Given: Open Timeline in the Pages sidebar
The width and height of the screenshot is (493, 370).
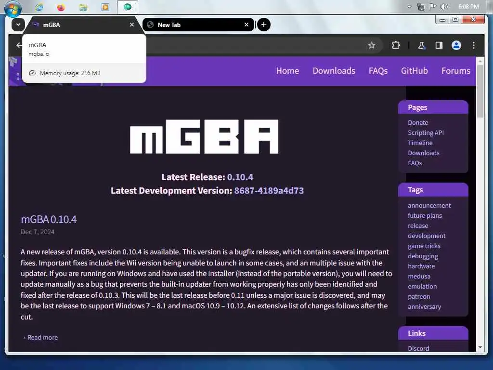Looking at the screenshot, I should coord(420,143).
